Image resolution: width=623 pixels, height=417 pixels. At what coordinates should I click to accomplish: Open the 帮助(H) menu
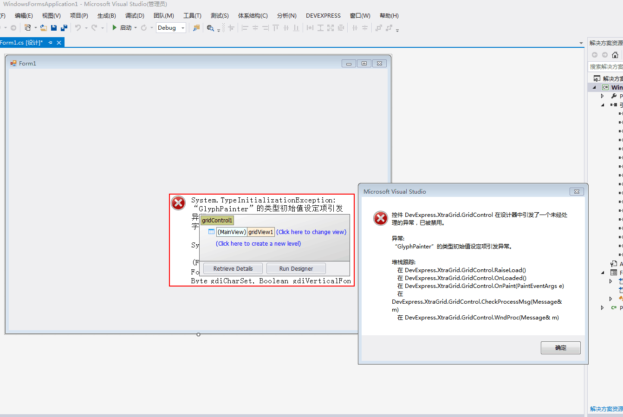389,16
